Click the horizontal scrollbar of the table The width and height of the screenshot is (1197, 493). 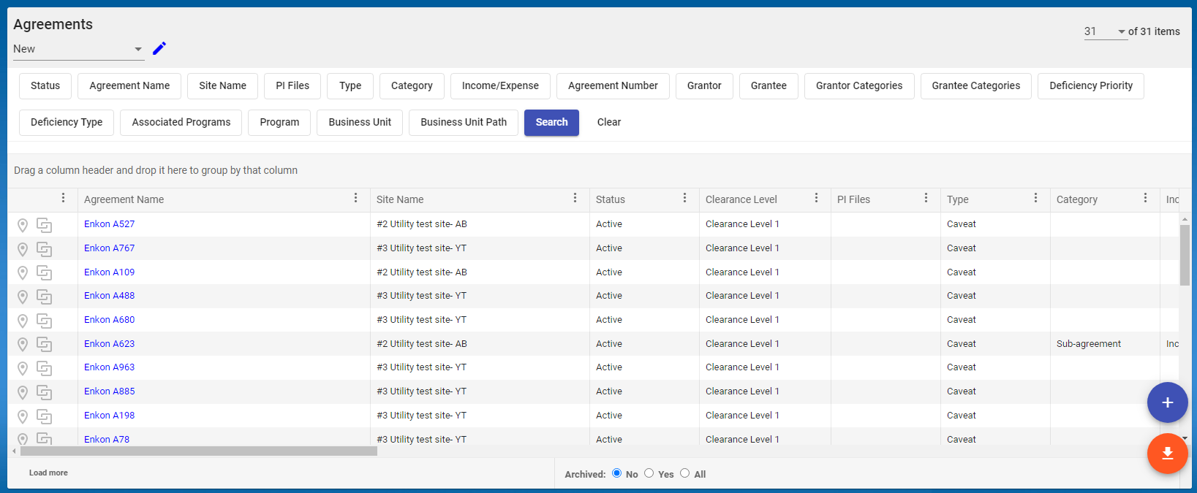[197, 451]
